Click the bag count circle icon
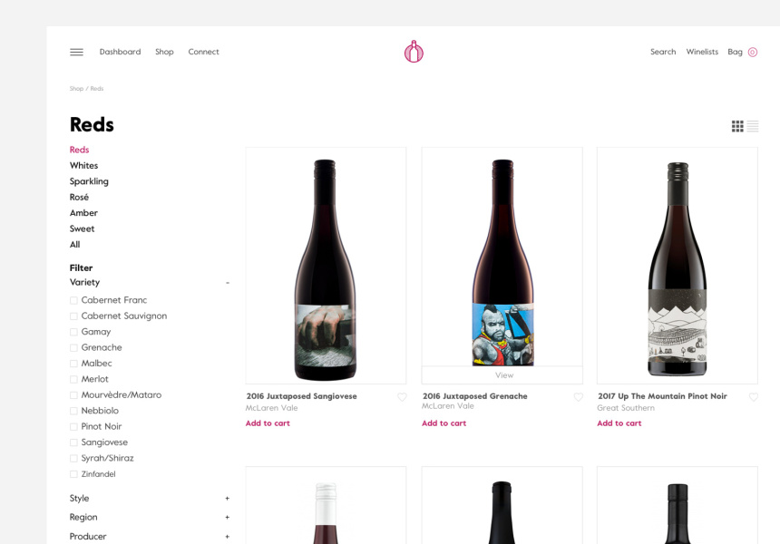 (752, 53)
